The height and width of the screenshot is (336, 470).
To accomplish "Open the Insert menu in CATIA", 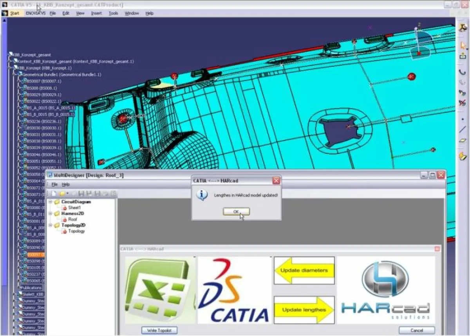I will point(96,13).
